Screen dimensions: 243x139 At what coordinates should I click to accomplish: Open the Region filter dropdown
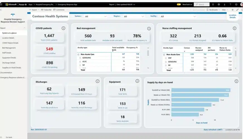134,16
